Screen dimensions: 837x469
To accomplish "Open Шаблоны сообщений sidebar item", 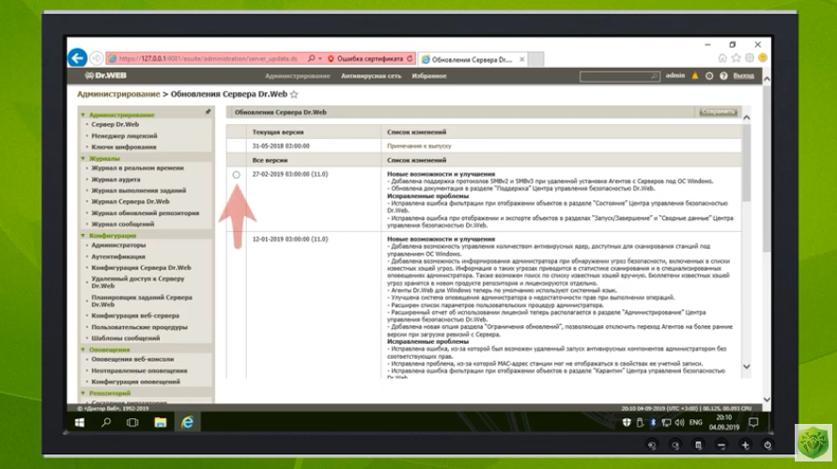I will 126,338.
